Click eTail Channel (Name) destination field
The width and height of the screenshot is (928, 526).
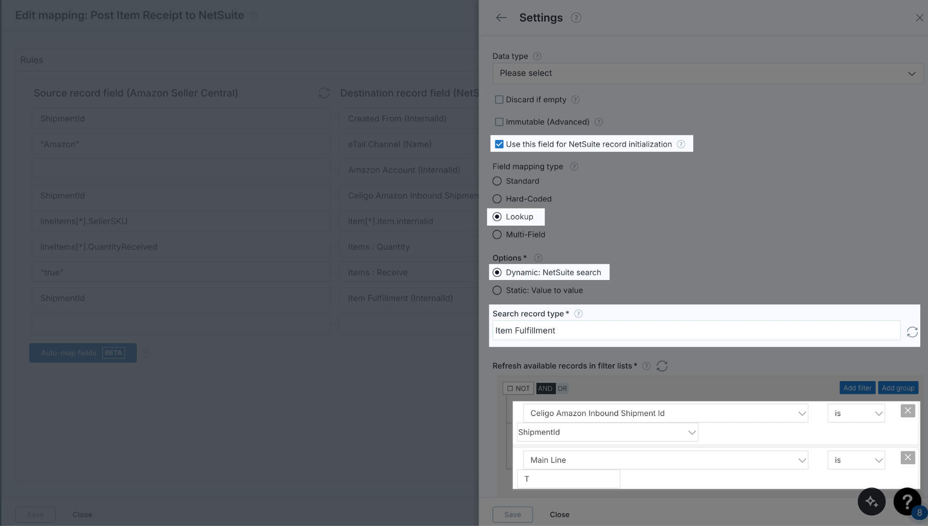(409, 145)
